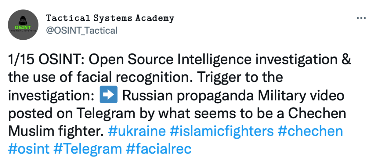The width and height of the screenshot is (376, 160).
Task: Click the OSINT Tactical Systems profile avatar
Action: [x=23, y=25]
